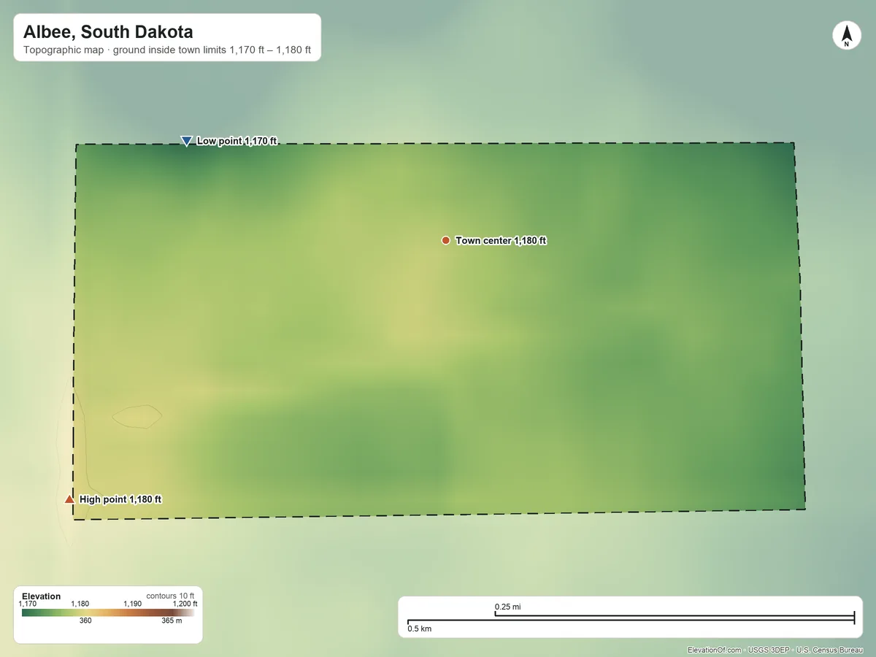The width and height of the screenshot is (876, 657).
Task: Click the scale bar line
Action: point(631,620)
